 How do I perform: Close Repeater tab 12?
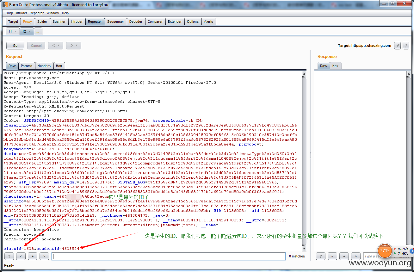(29, 32)
